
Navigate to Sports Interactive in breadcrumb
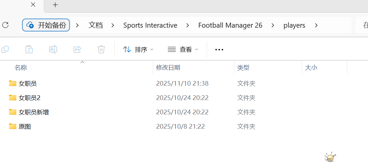coord(150,25)
